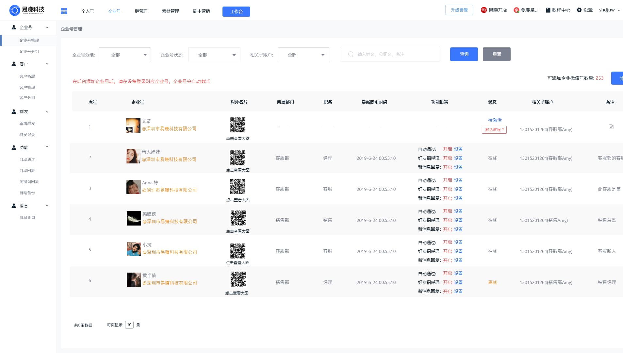Screen dimensions: 623x353
Task: Open 关键词回复 in sidebar
Action: (29, 182)
